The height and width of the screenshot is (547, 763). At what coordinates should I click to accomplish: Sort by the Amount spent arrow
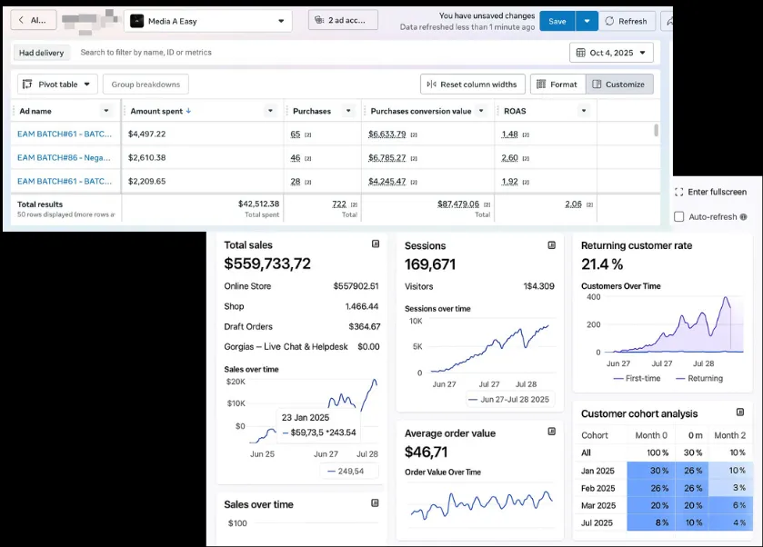coord(188,111)
